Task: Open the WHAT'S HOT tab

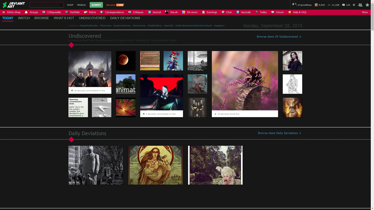Action: coord(64,18)
